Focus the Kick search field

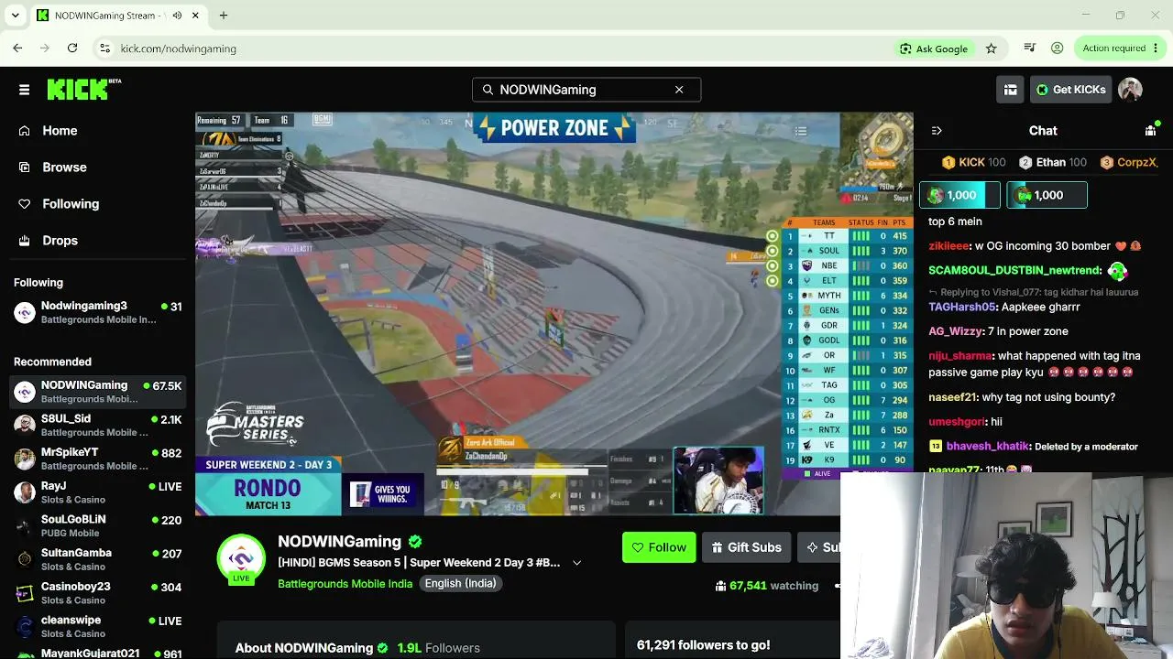(586, 90)
